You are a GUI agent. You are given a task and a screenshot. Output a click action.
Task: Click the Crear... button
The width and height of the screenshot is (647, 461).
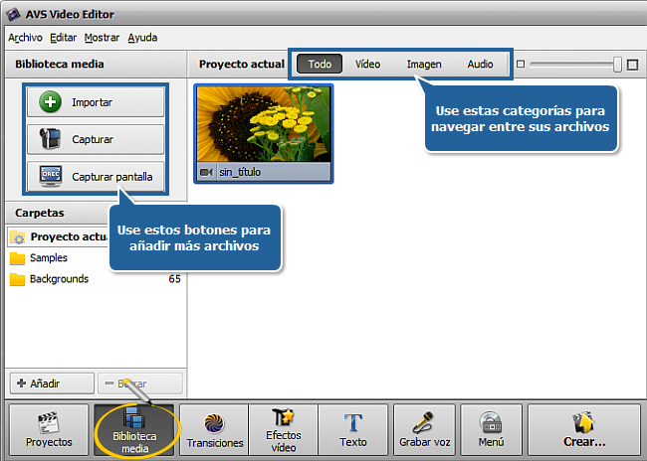(584, 429)
